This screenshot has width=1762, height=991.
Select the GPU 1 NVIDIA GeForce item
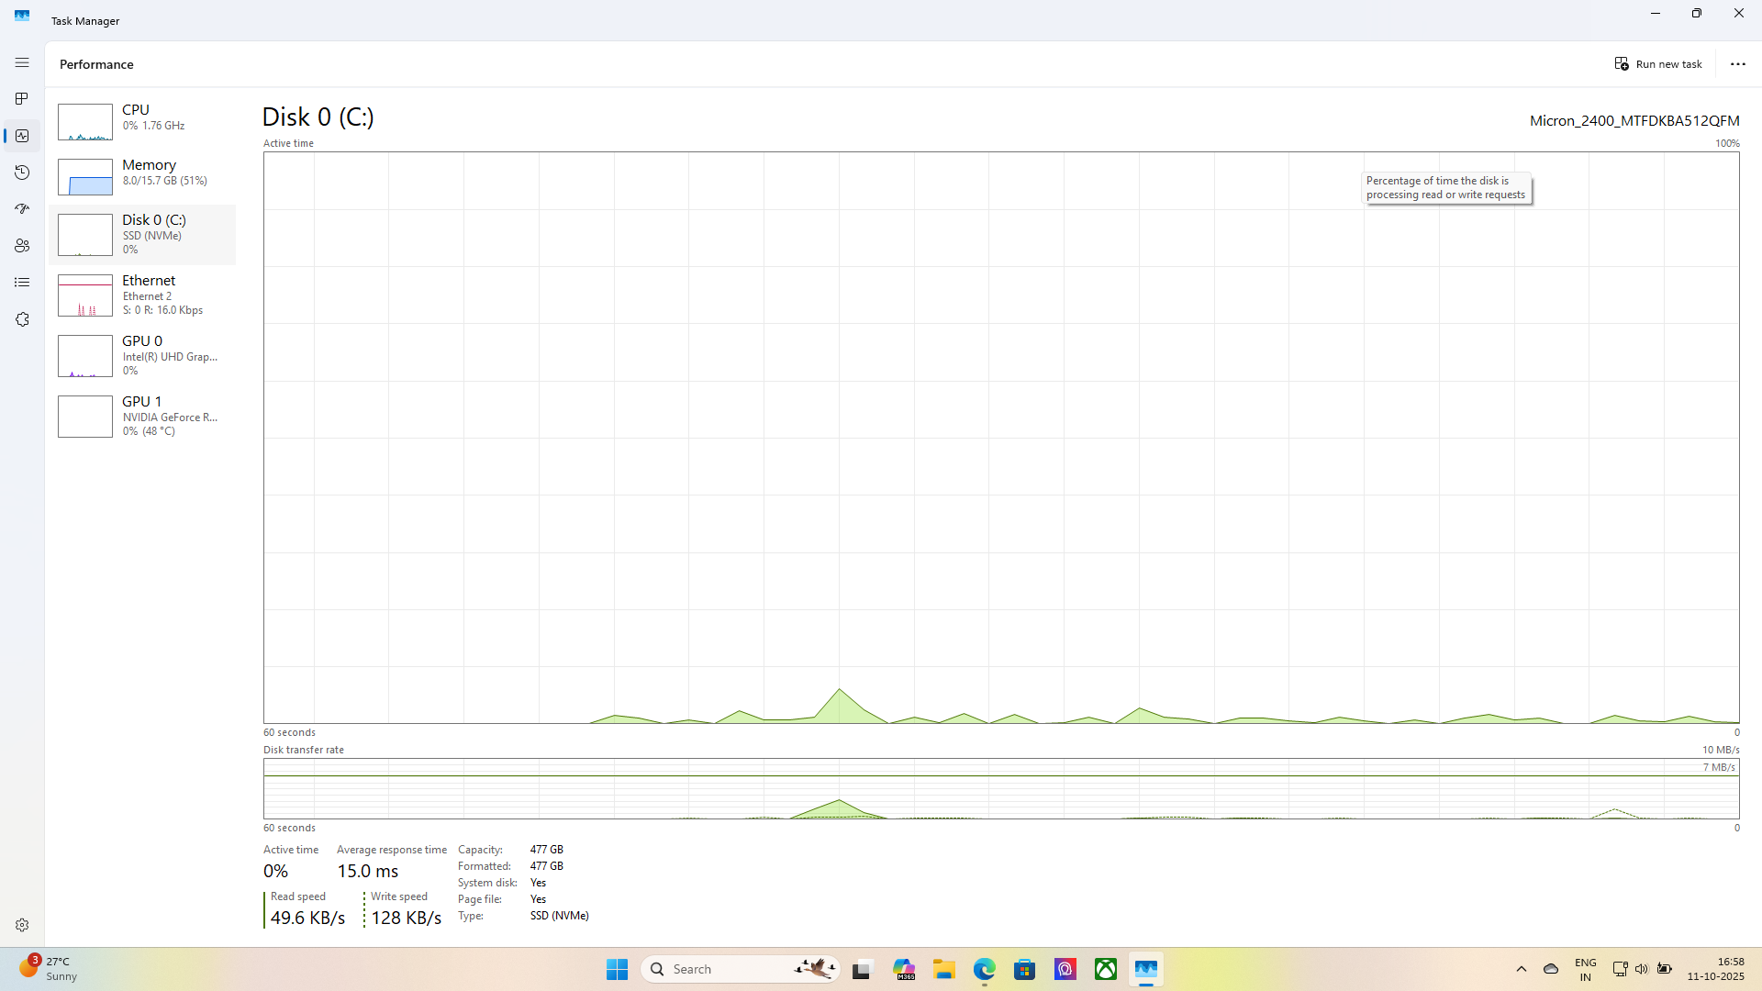pyautogui.click(x=142, y=417)
